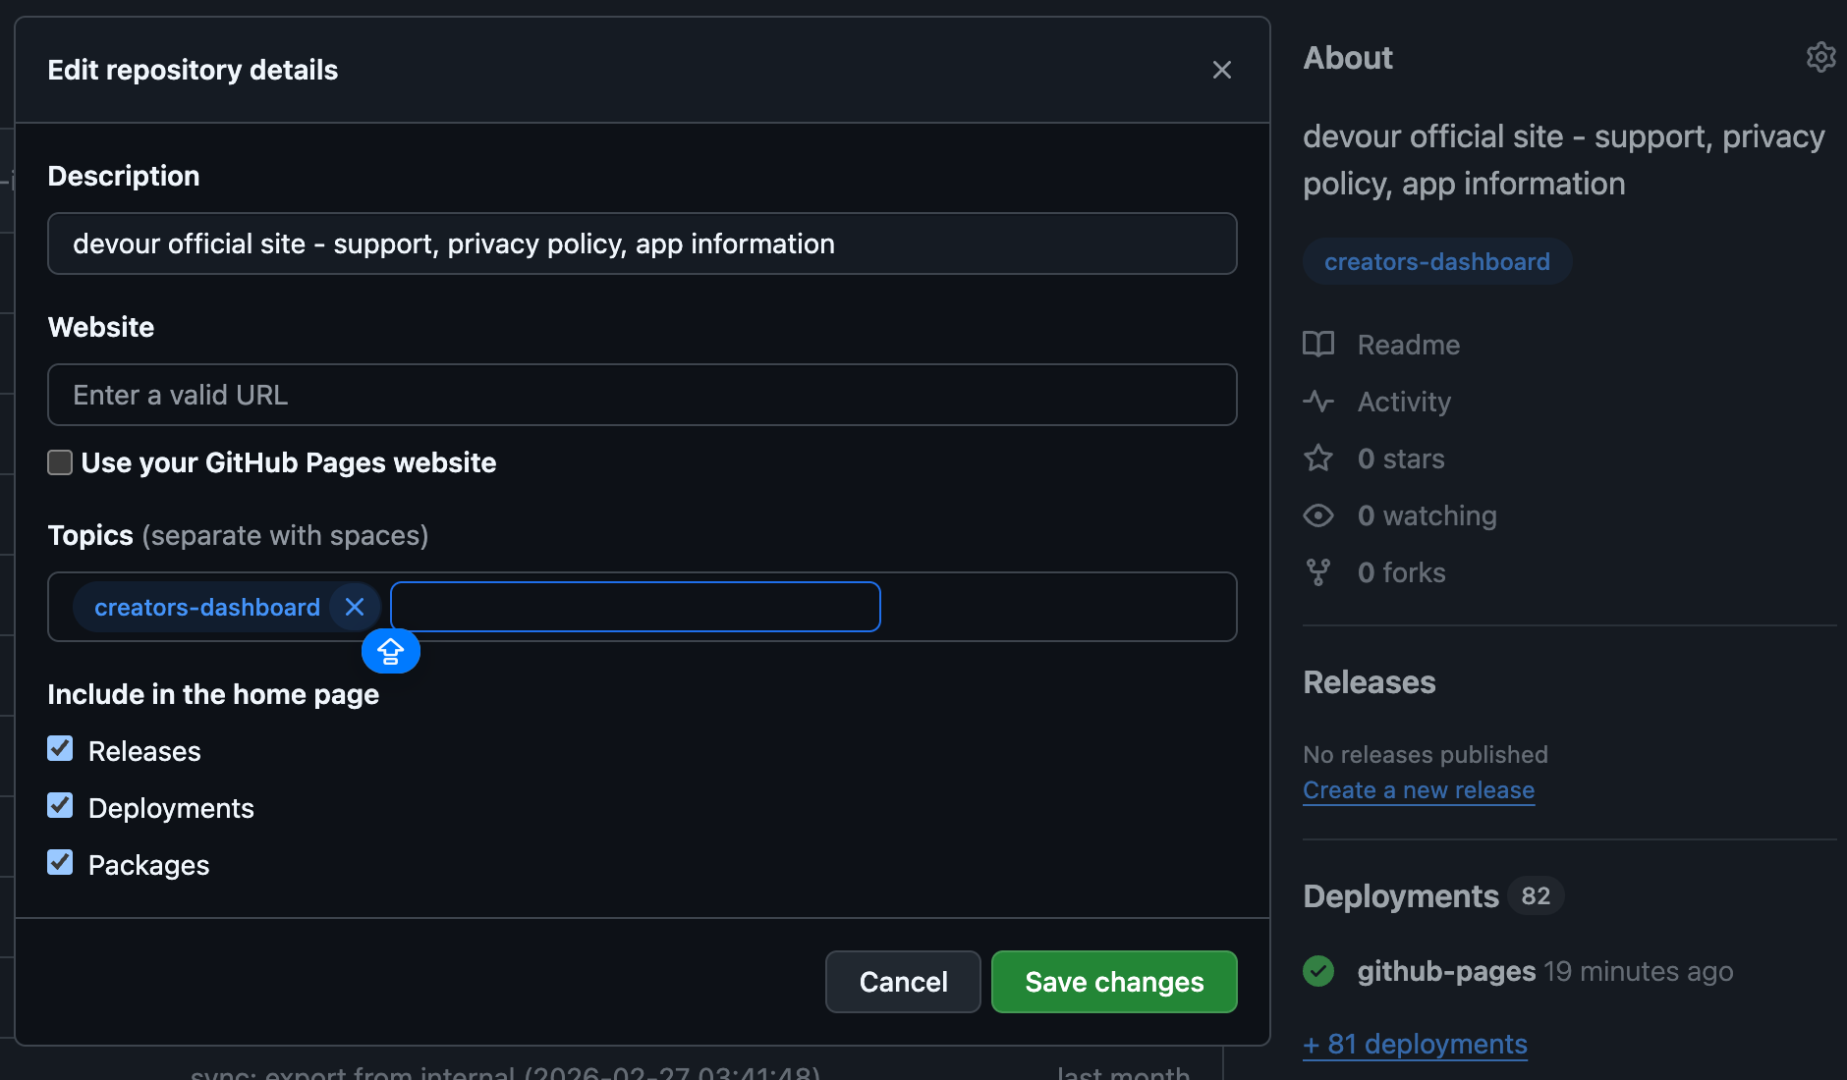Select the Activity pulse icon
1847x1080 pixels.
point(1319,402)
